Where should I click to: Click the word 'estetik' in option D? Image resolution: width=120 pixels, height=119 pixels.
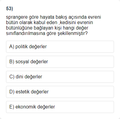point(22,92)
